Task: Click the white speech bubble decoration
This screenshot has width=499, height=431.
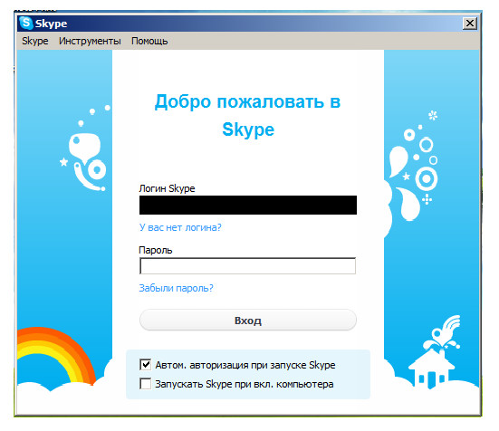Action: [84, 148]
